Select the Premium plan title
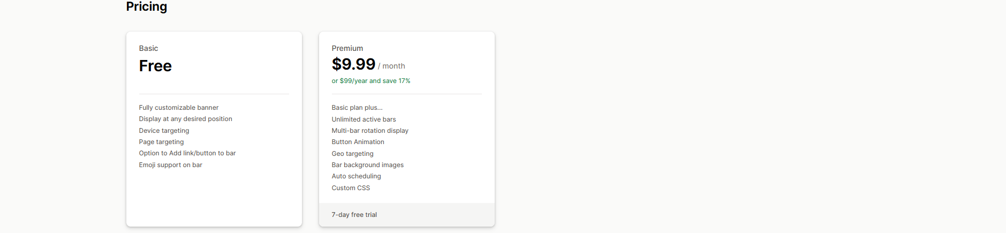This screenshot has height=233, width=1006. (347, 48)
